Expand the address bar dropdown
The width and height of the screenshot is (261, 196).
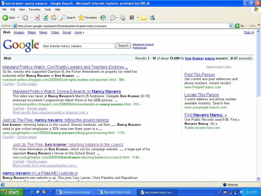(231, 26)
